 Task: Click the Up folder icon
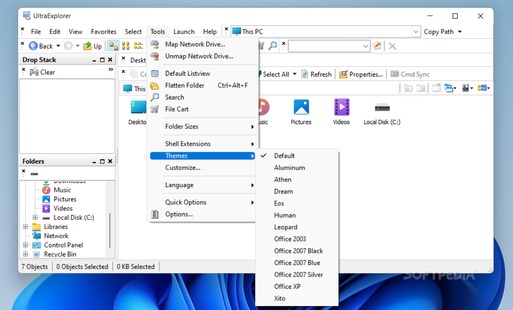tap(87, 46)
